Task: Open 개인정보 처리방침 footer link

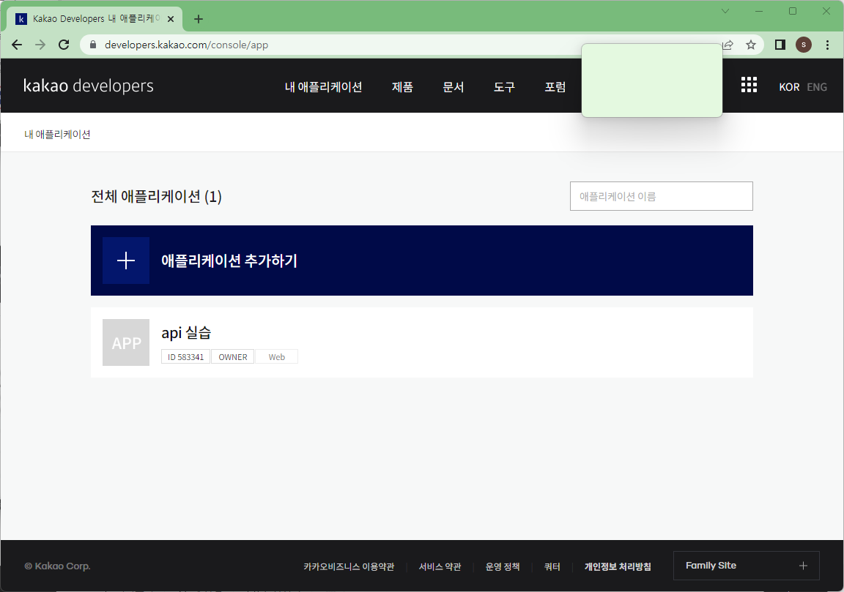Action: click(618, 566)
